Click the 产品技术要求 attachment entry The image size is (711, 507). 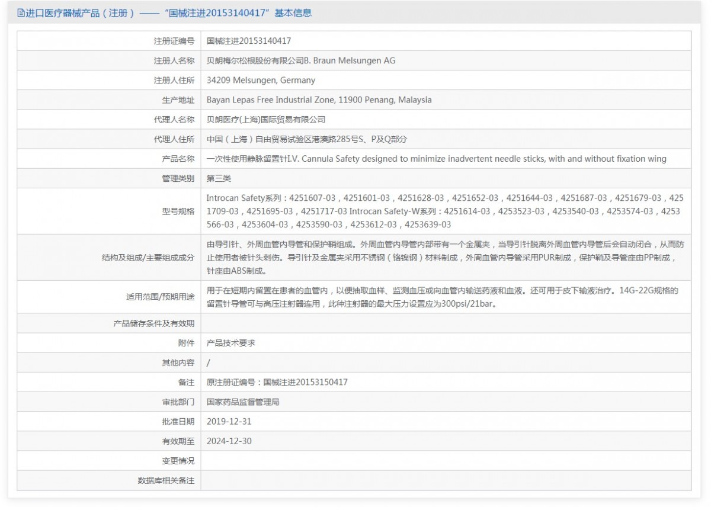(231, 344)
